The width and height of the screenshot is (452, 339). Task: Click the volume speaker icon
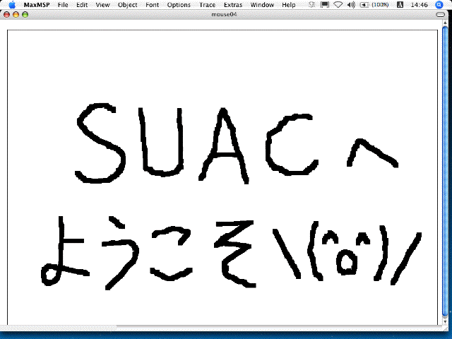351,5
